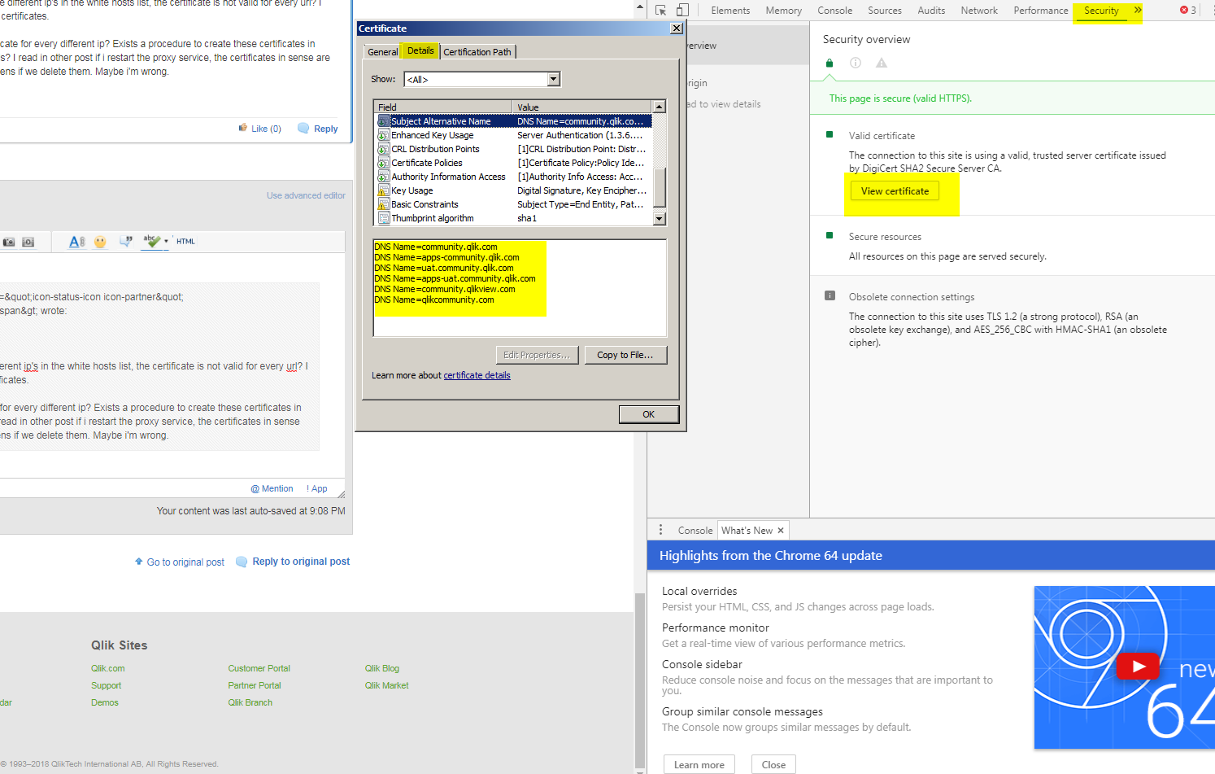Open the DevTools drawer three-dot menu
1215x774 pixels.
point(660,530)
